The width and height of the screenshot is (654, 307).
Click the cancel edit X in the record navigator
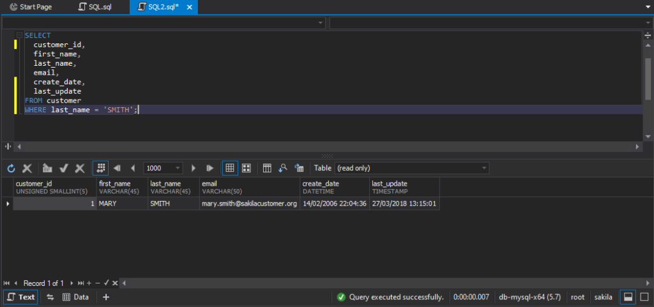point(115,283)
